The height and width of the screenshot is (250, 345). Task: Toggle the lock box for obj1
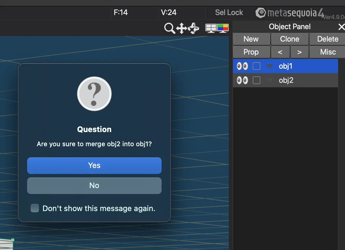(257, 66)
